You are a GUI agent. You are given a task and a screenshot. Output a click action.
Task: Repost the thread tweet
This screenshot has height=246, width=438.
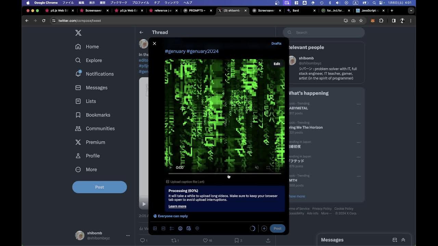(175, 241)
